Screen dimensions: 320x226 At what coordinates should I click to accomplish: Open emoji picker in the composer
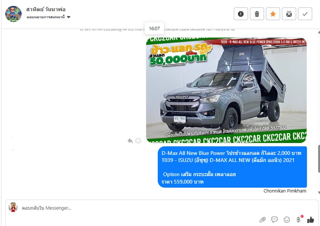(287, 220)
